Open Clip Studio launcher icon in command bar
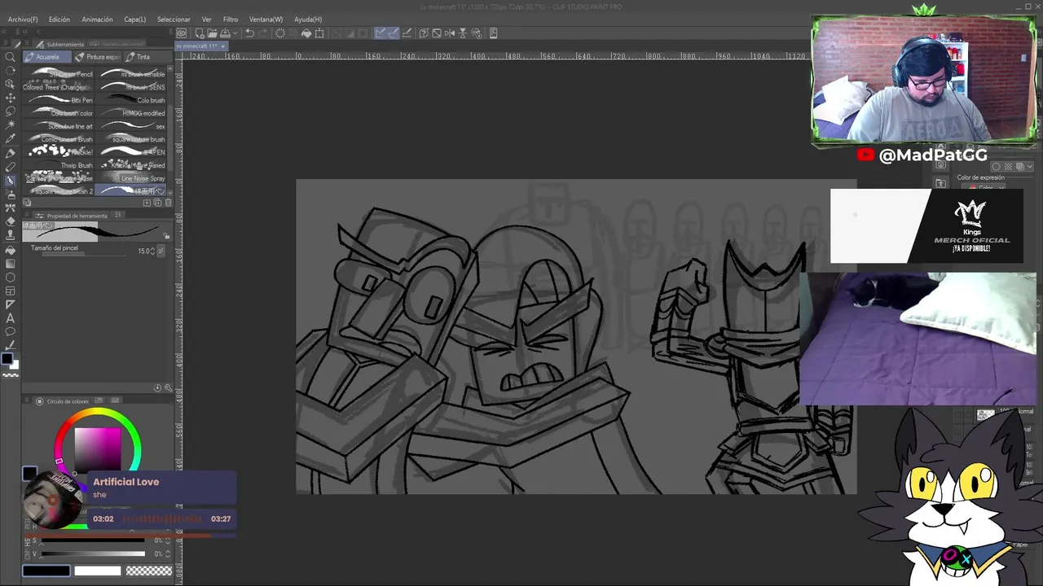1043x586 pixels. point(182,33)
